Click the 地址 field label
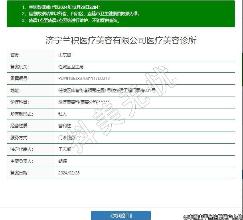Image resolution: width=243 pixels, height=220 pixels. (15, 90)
